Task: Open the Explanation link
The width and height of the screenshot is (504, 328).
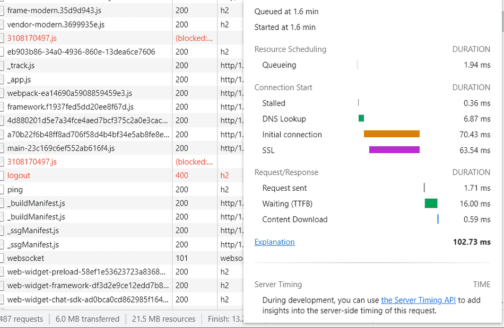Action: [x=274, y=242]
